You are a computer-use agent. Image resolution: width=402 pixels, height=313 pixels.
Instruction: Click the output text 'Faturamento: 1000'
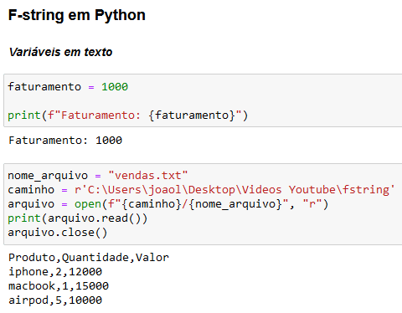tap(65, 140)
